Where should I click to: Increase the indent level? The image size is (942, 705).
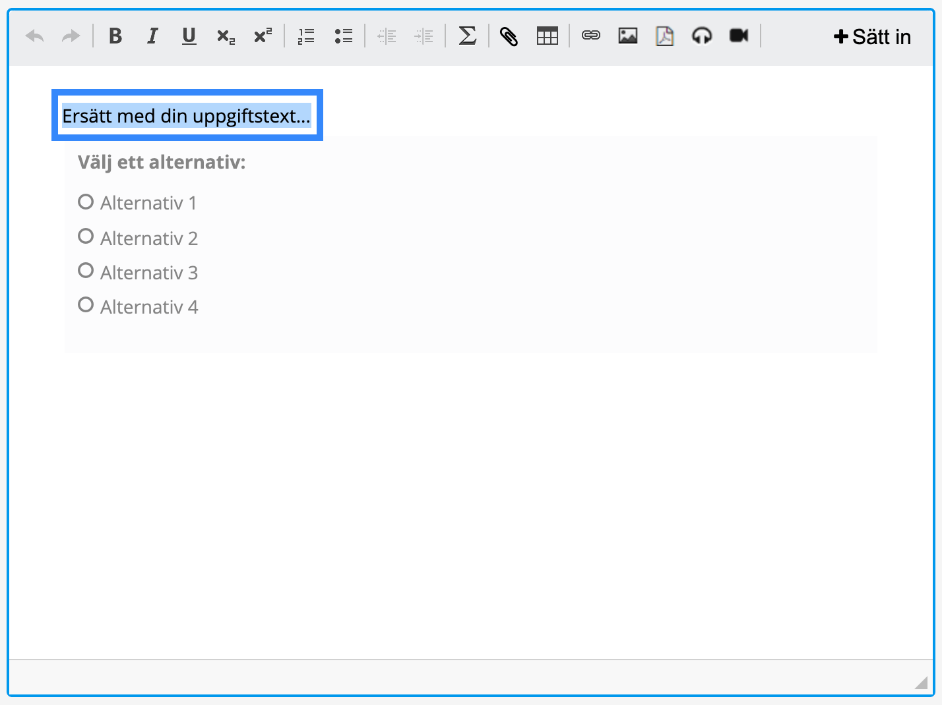pyautogui.click(x=424, y=36)
